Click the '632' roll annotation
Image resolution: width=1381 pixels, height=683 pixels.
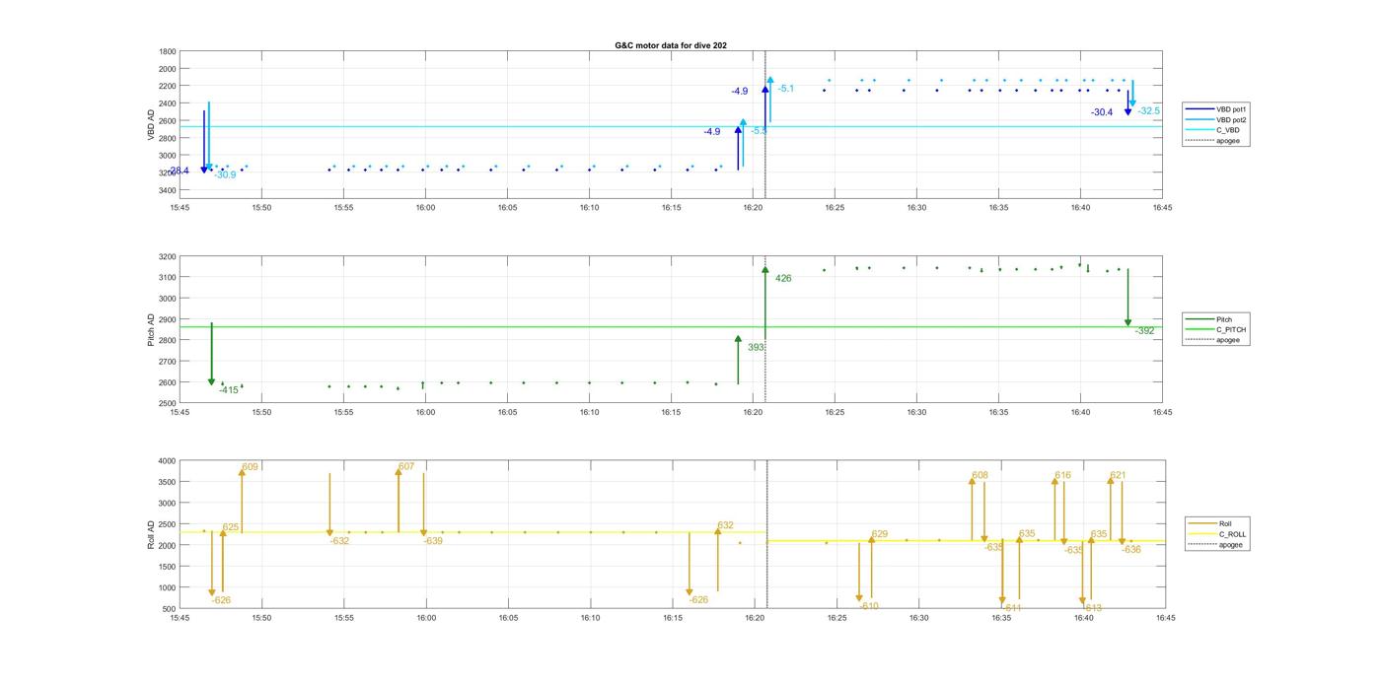tap(725, 525)
